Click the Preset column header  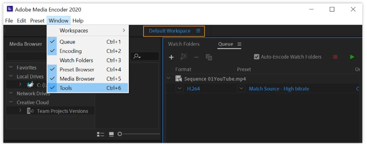[x=244, y=69]
